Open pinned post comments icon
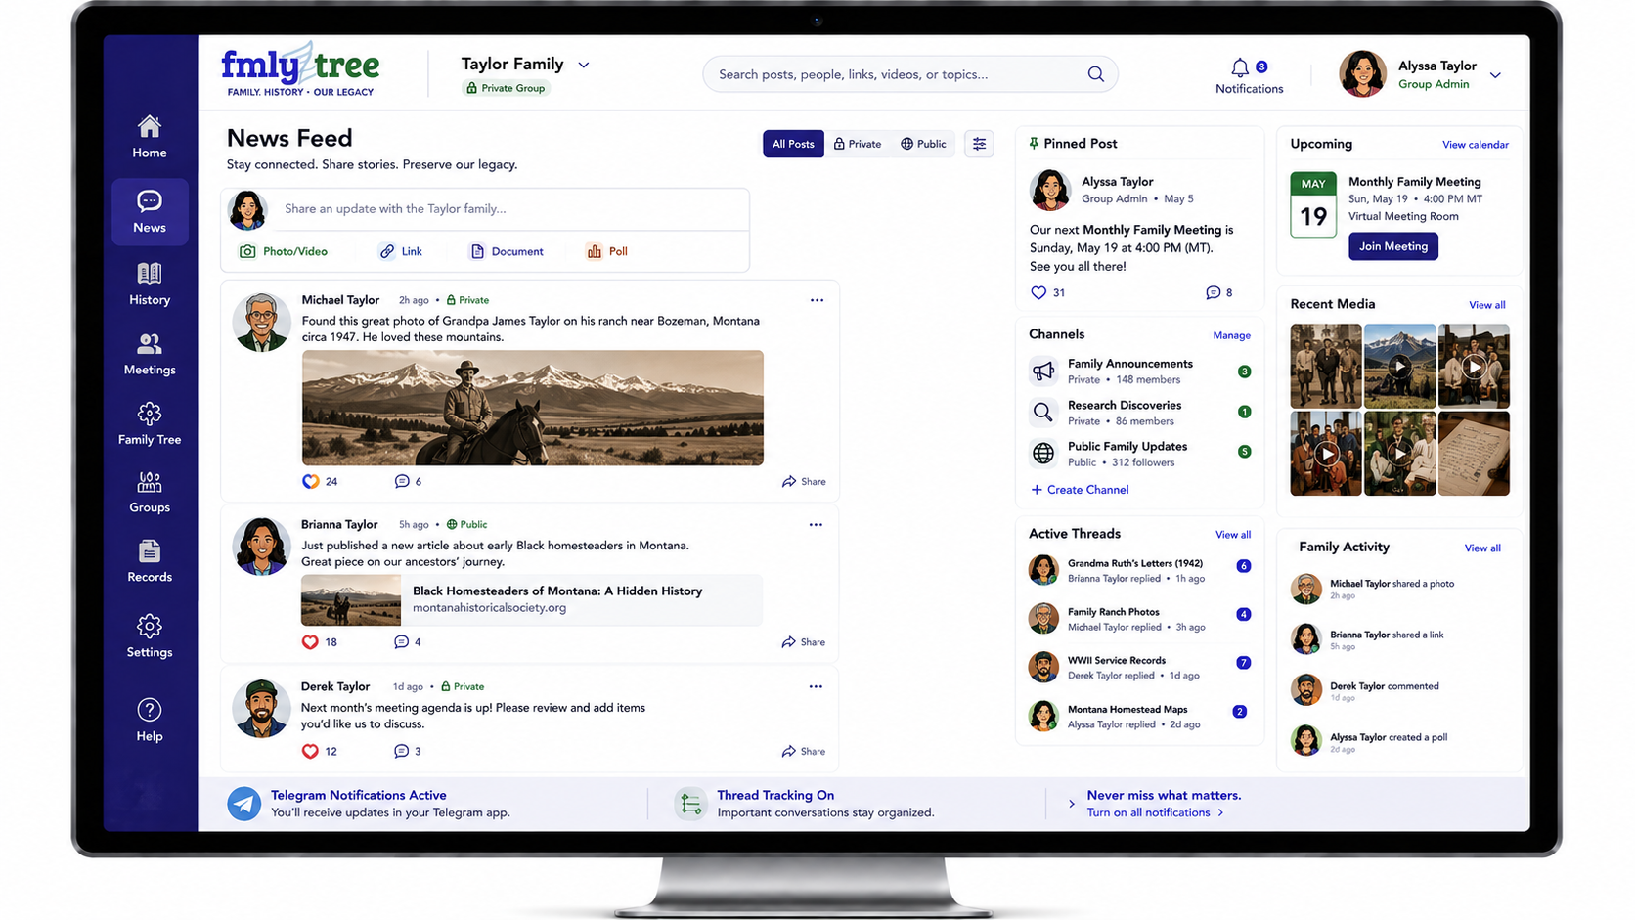This screenshot has width=1635, height=920. point(1214,292)
